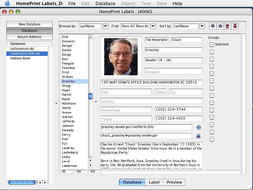The height and width of the screenshot is (190, 253).
Task: Select Kerry in the name list
Action: pos(75,135)
